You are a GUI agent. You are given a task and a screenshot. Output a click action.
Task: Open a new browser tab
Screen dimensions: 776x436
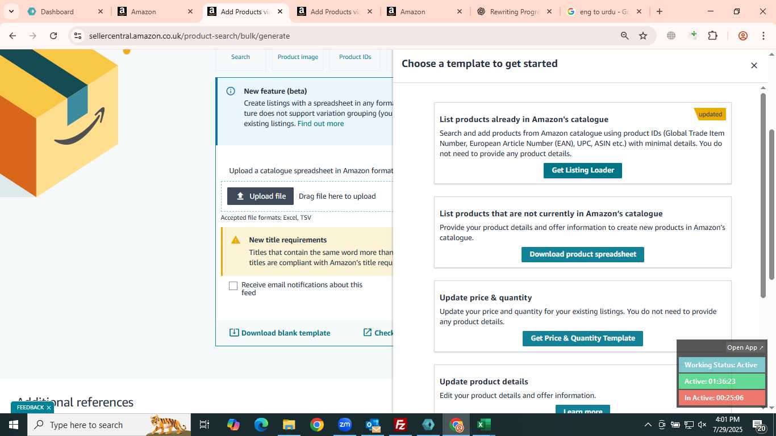[659, 11]
